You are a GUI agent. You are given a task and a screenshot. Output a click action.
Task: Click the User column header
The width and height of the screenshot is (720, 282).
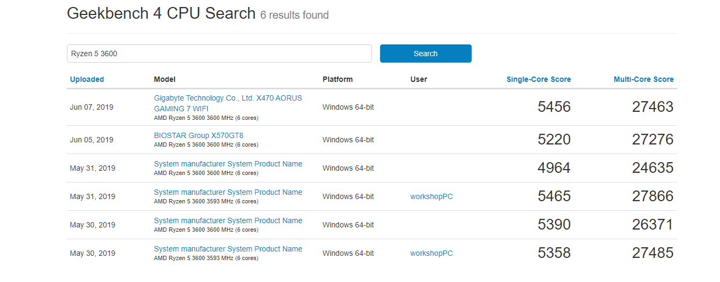(x=419, y=79)
